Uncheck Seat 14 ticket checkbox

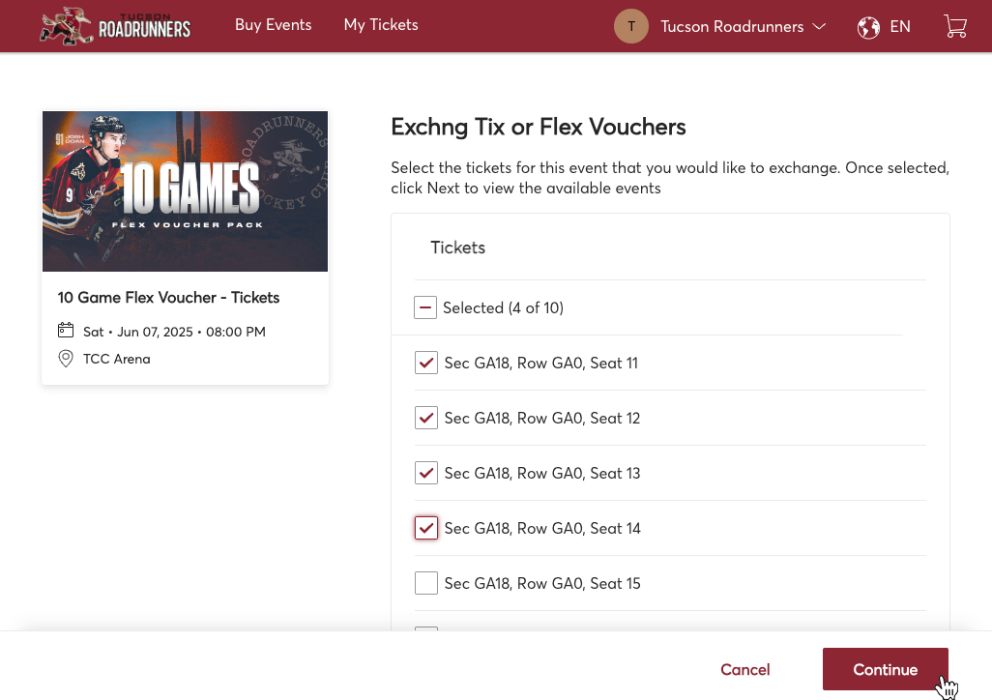(425, 528)
